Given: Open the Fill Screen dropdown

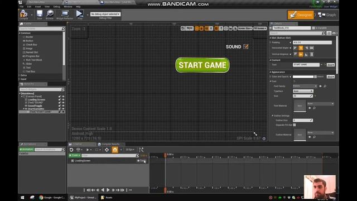Looking at the screenshot, I should 260,28.
